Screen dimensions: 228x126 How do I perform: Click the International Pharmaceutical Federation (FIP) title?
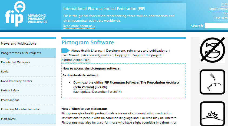(x=104, y=9)
